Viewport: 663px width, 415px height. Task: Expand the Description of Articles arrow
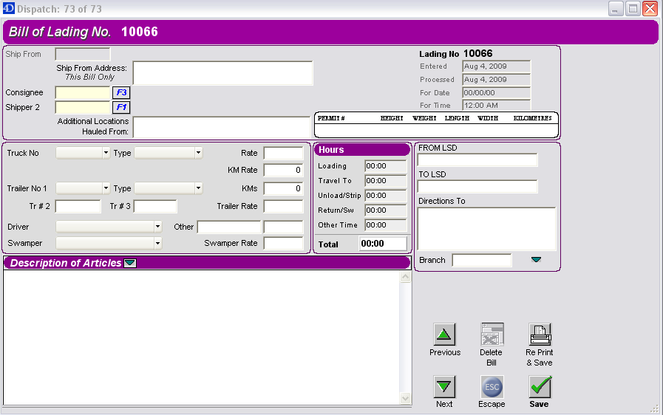(x=130, y=263)
